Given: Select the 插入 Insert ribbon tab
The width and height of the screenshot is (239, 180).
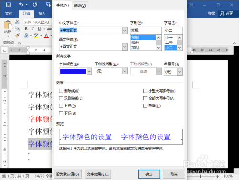Looking at the screenshot, I should point(42,13).
